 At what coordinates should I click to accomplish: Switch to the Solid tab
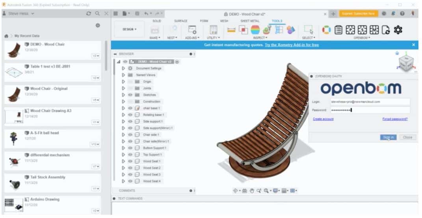(x=157, y=21)
